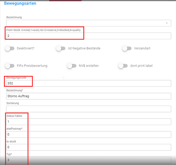Open the top Bezeichnung dropdown arrow
Viewport: 176px width, 165px height.
(167, 23)
